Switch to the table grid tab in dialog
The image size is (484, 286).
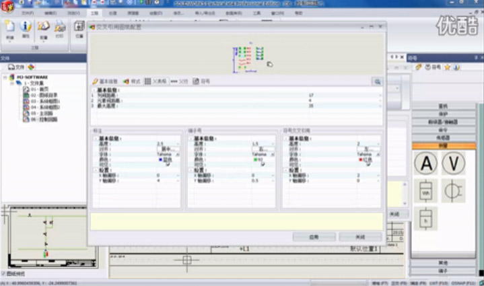click(x=155, y=81)
